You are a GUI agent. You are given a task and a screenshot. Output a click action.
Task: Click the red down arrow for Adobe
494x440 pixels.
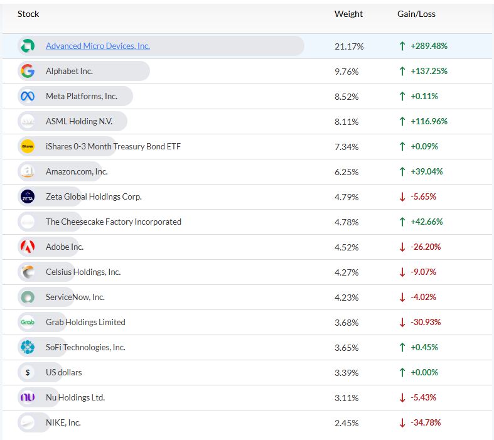(x=402, y=247)
